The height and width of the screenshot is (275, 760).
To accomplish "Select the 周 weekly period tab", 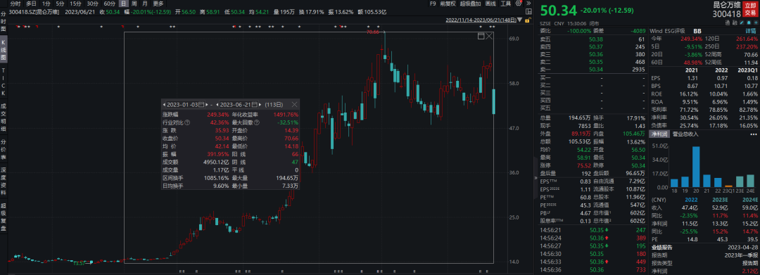I will pyautogui.click(x=134, y=4).
